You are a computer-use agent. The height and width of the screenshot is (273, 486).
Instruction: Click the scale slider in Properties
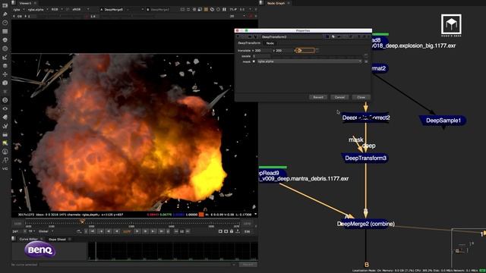pos(317,56)
